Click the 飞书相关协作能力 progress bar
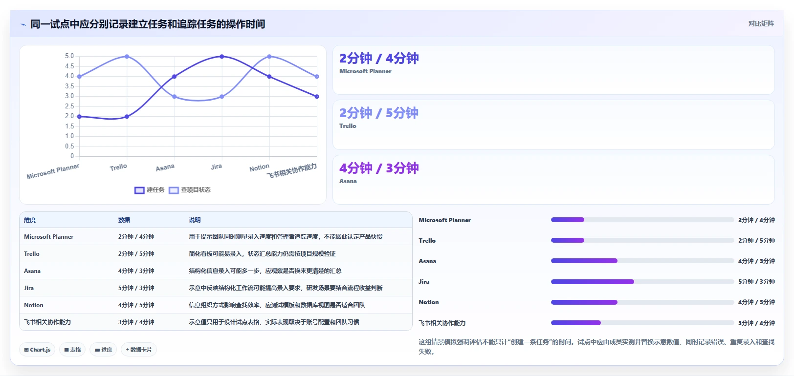 642,323
